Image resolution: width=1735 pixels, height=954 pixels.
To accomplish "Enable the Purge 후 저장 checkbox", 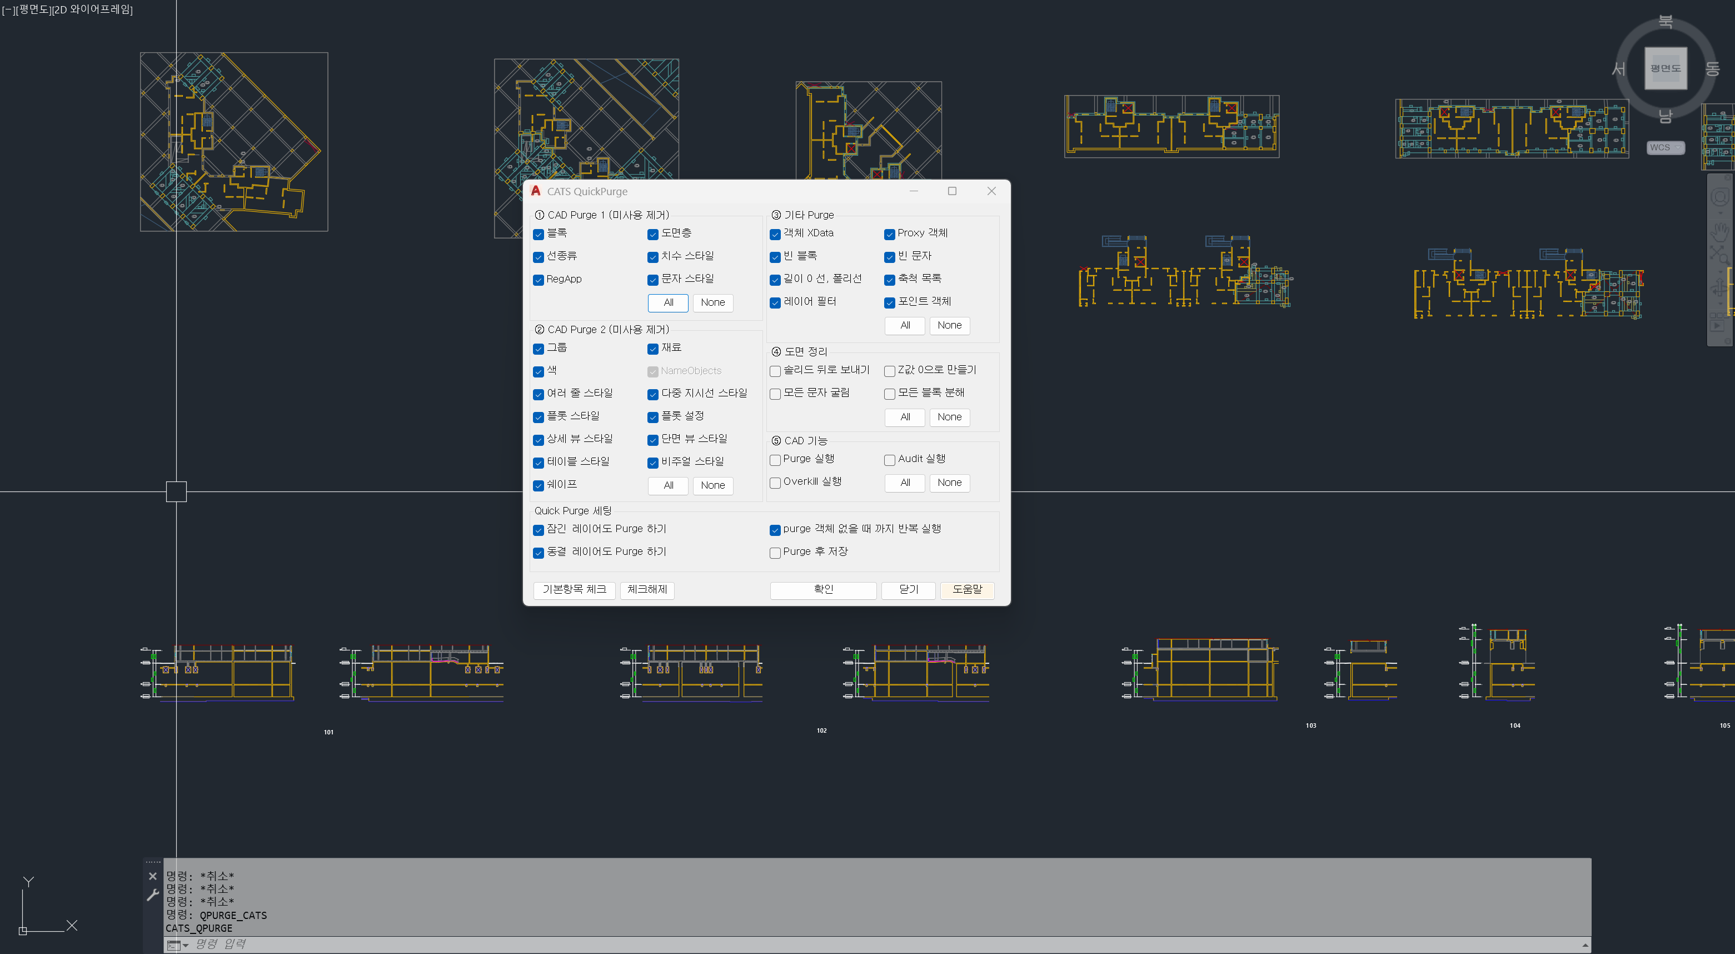I will click(775, 553).
